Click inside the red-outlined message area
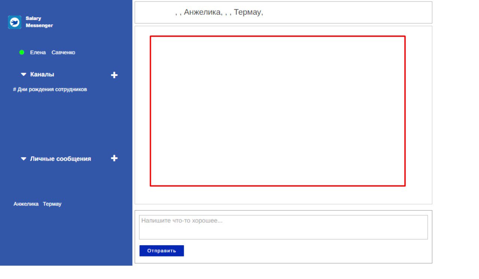This screenshot has width=479, height=279. pos(278,111)
